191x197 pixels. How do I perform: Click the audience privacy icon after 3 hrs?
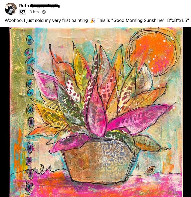[x=43, y=12]
